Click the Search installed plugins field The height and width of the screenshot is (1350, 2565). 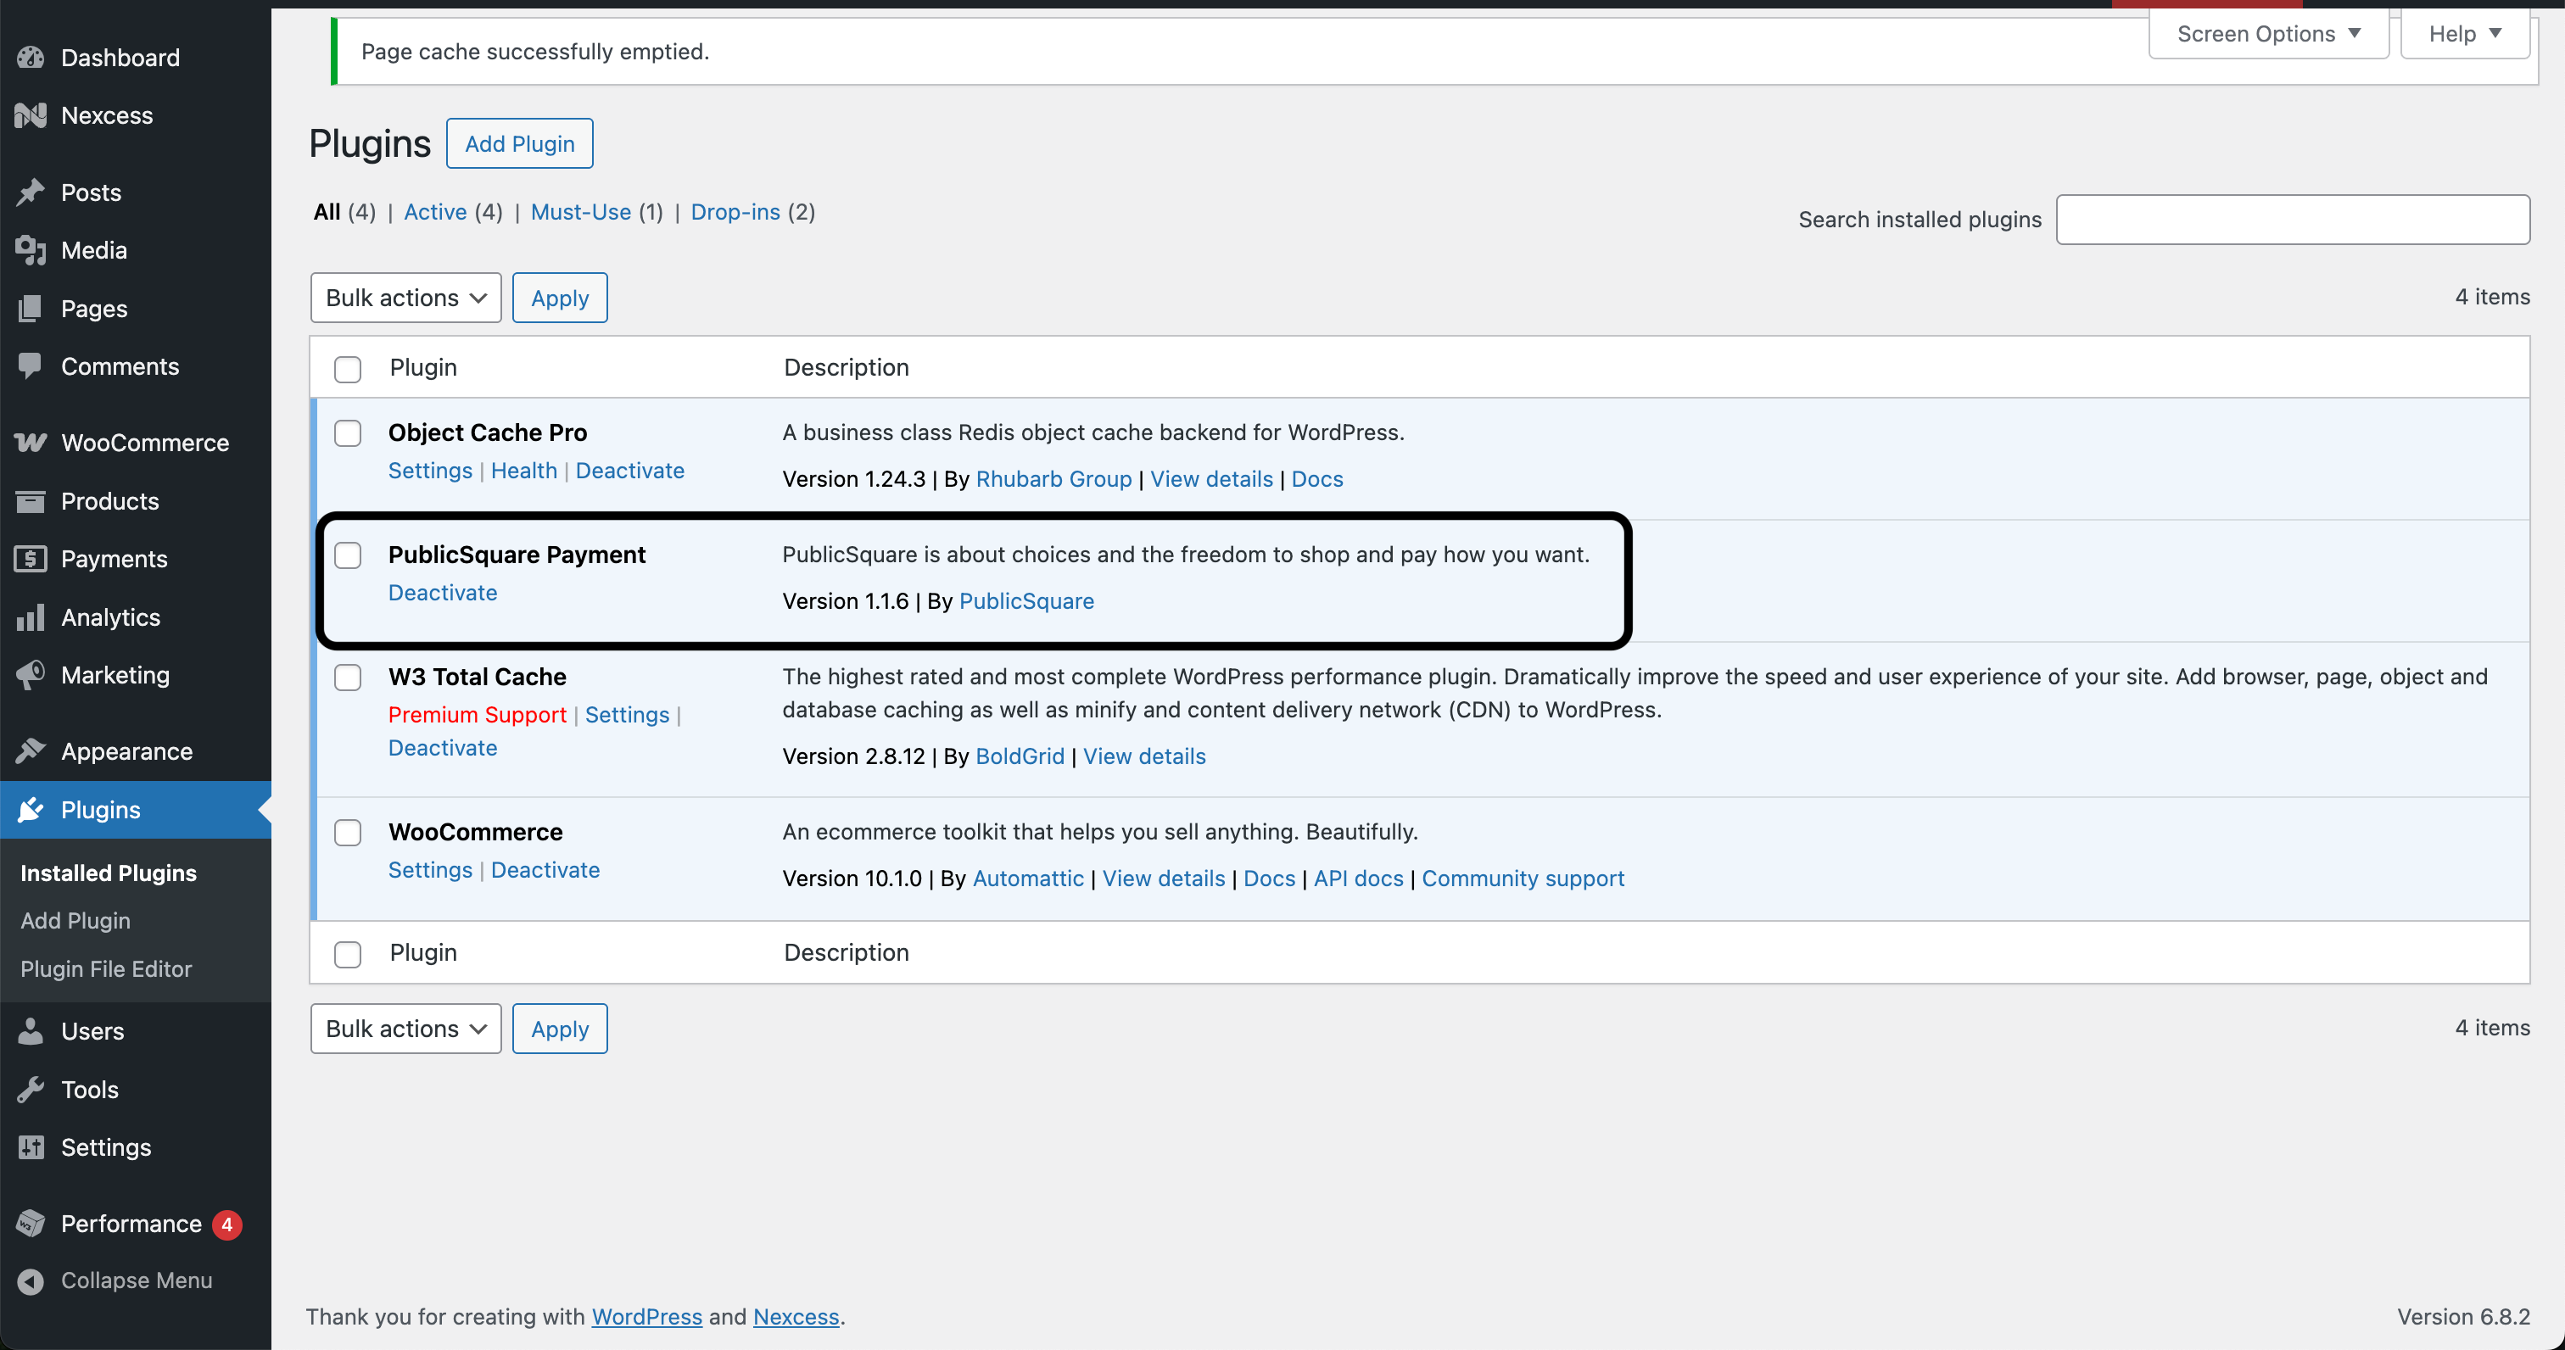pyautogui.click(x=2292, y=219)
